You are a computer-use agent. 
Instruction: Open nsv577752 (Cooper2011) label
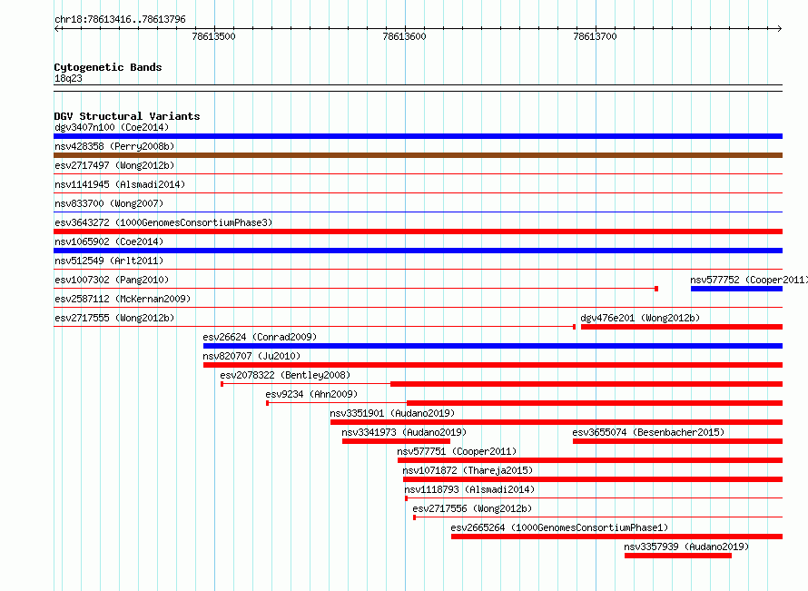(x=748, y=280)
